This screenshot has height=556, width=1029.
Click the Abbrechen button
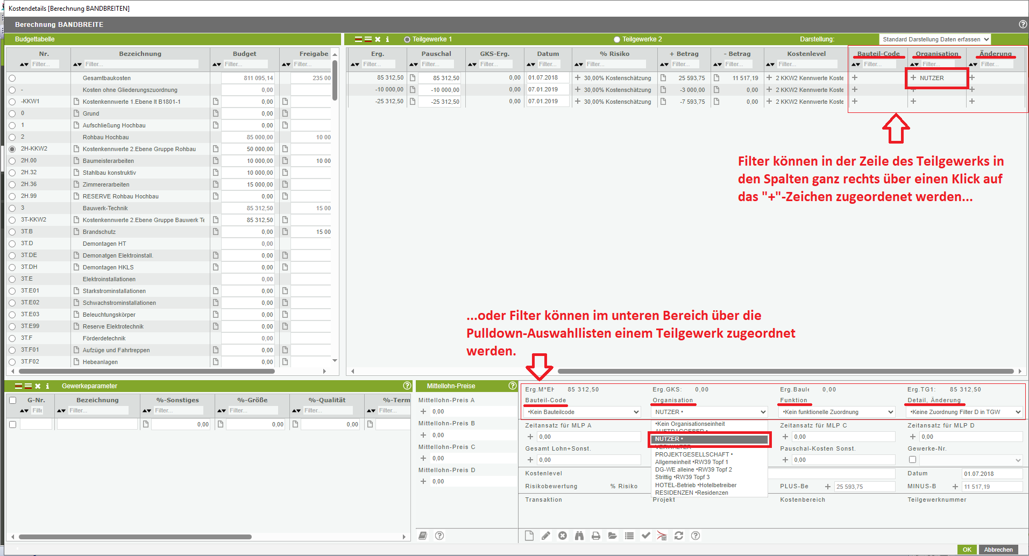[998, 550]
